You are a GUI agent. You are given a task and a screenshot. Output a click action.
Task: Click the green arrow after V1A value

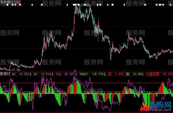(76, 74)
